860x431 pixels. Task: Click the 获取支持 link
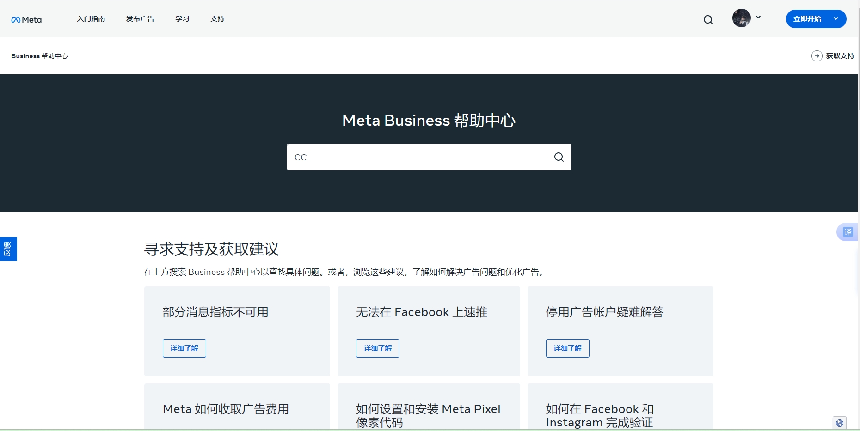pyautogui.click(x=840, y=56)
